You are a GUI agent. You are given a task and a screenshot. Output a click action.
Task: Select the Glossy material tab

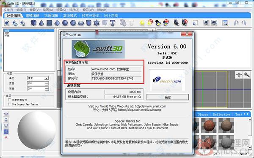203,114
